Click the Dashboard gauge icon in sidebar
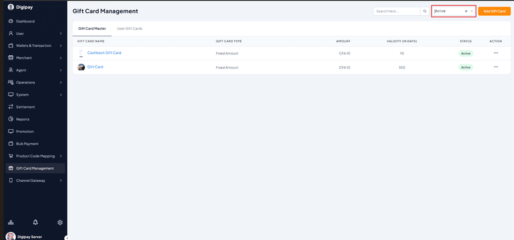514x240 pixels. (11, 21)
